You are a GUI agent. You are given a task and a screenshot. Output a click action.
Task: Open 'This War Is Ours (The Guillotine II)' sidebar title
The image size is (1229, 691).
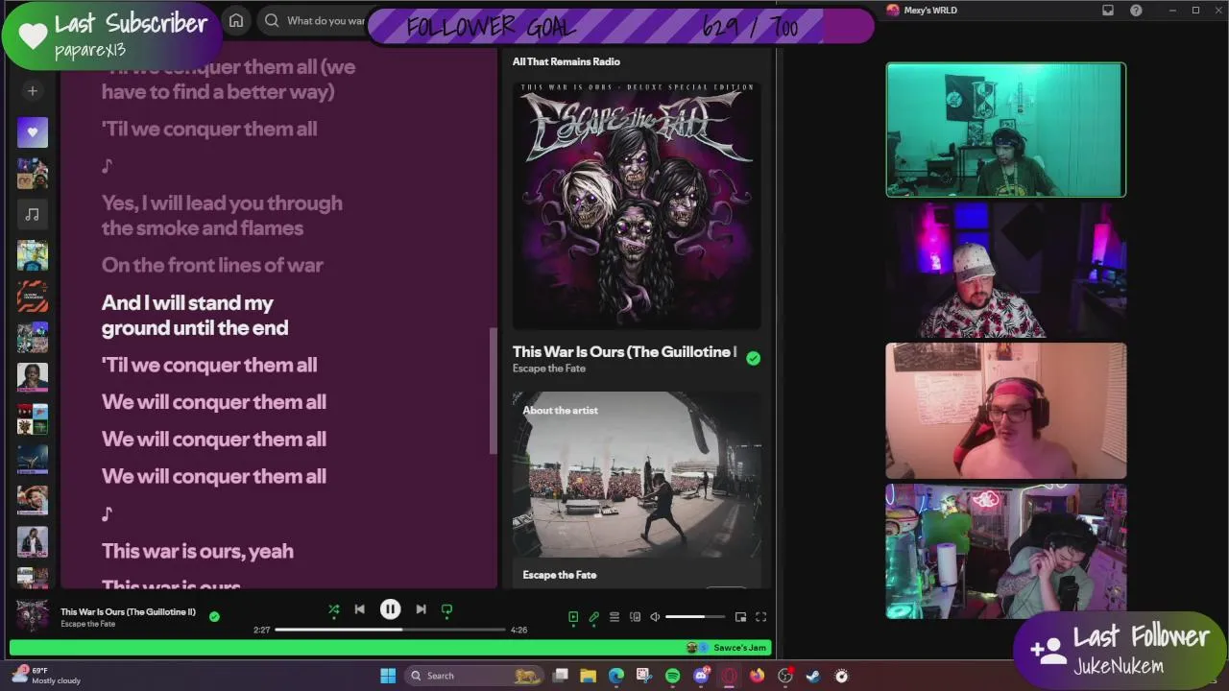click(x=624, y=352)
